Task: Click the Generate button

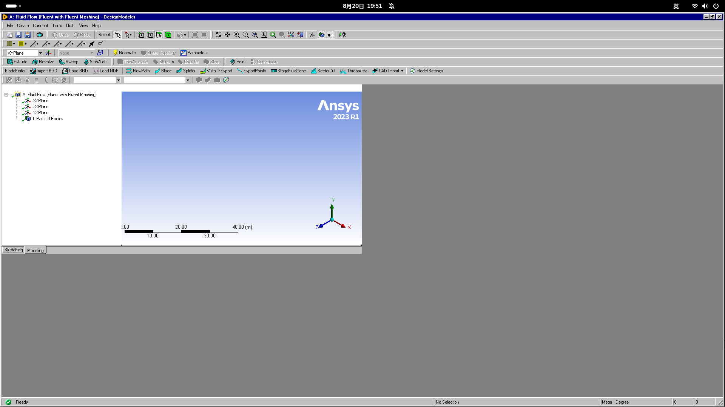Action: [x=124, y=53]
